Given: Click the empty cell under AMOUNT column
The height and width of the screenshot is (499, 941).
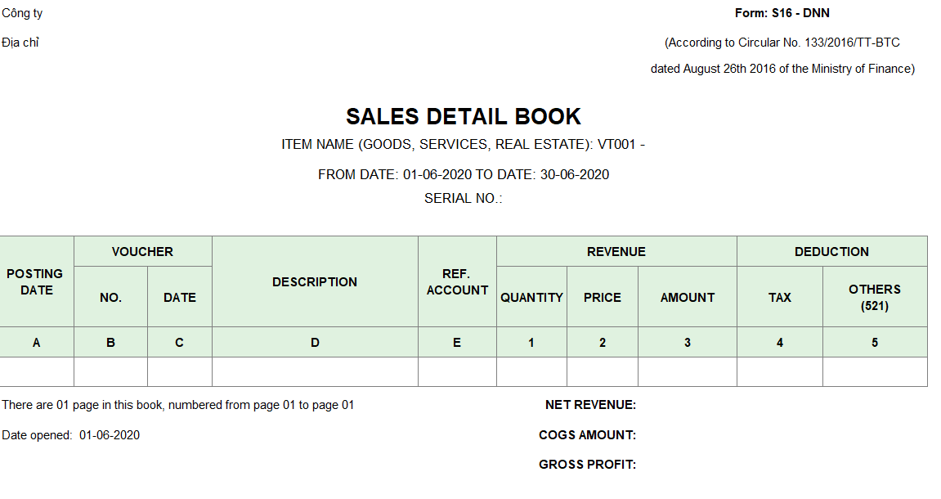Looking at the screenshot, I should tap(688, 372).
